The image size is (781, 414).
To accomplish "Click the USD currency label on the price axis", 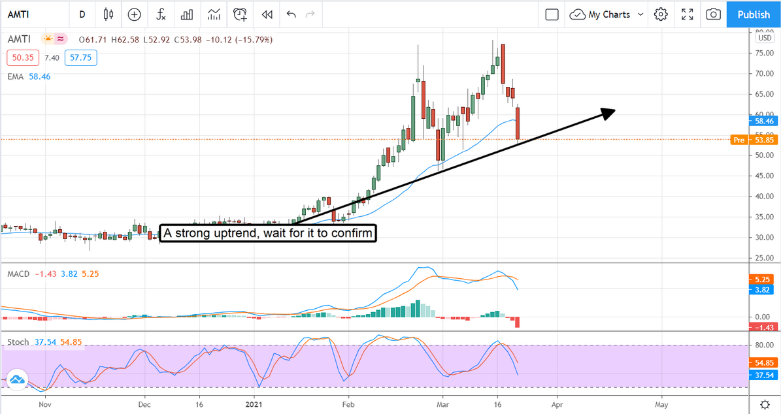I will 765,38.
